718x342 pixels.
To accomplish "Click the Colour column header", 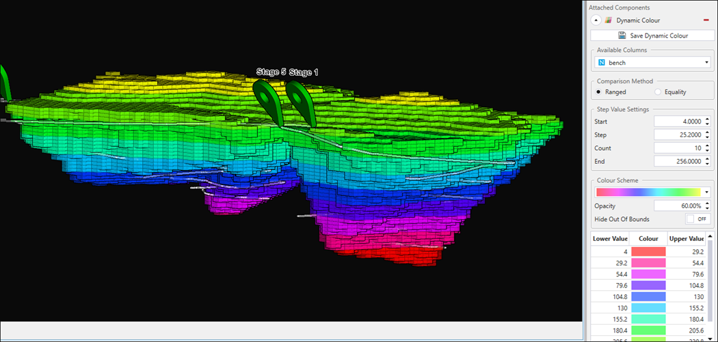I will (648, 239).
